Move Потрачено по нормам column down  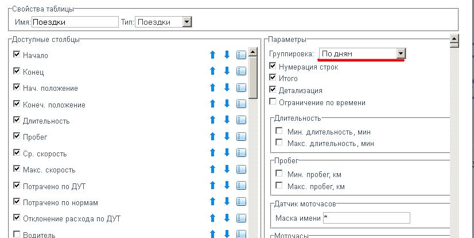click(x=227, y=202)
